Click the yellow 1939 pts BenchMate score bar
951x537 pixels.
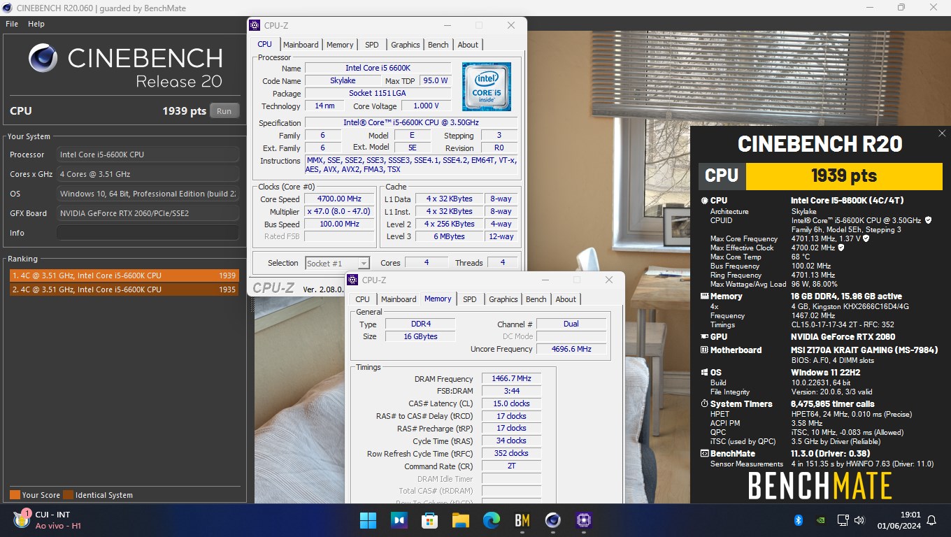pyautogui.click(x=844, y=176)
